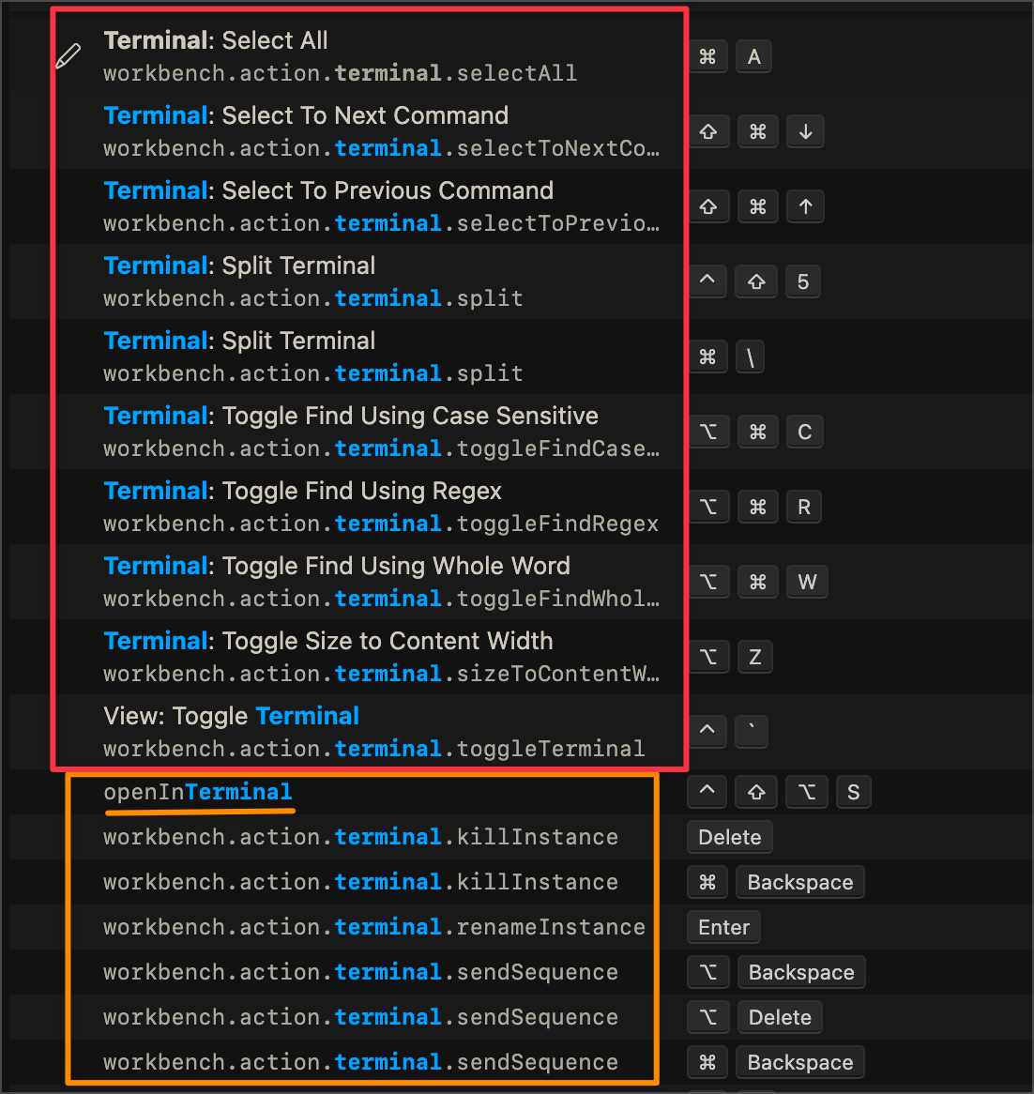Click the Enter chip for renameInstance
Viewport: 1034px width, 1094px height.
723,927
